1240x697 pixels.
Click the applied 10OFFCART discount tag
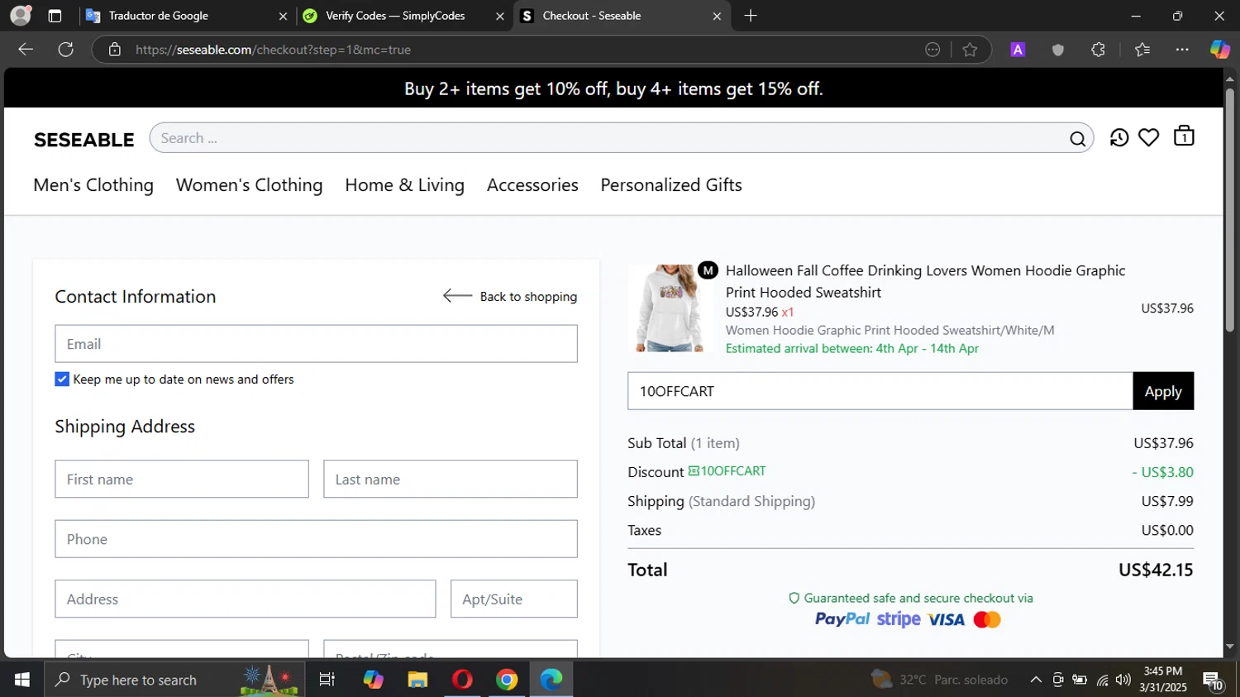click(727, 470)
